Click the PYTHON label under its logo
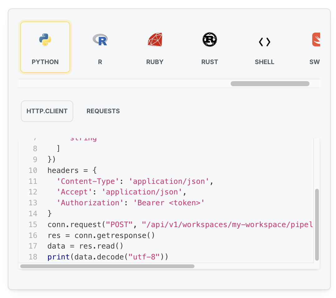This screenshot has height=298, width=336. point(45,62)
